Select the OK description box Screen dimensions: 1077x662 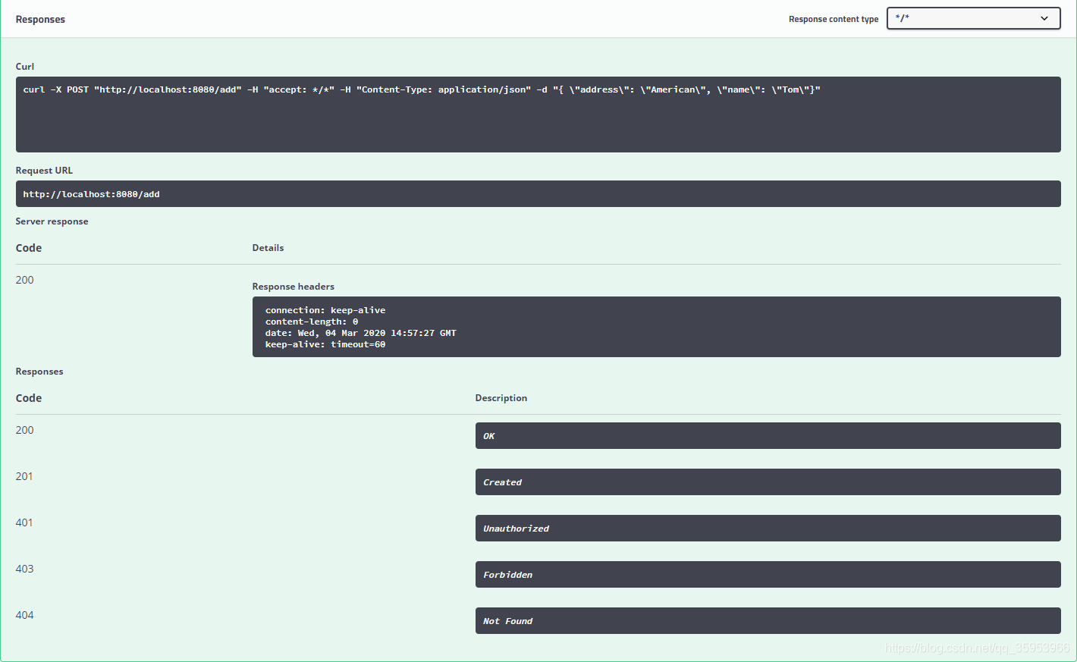click(x=768, y=436)
